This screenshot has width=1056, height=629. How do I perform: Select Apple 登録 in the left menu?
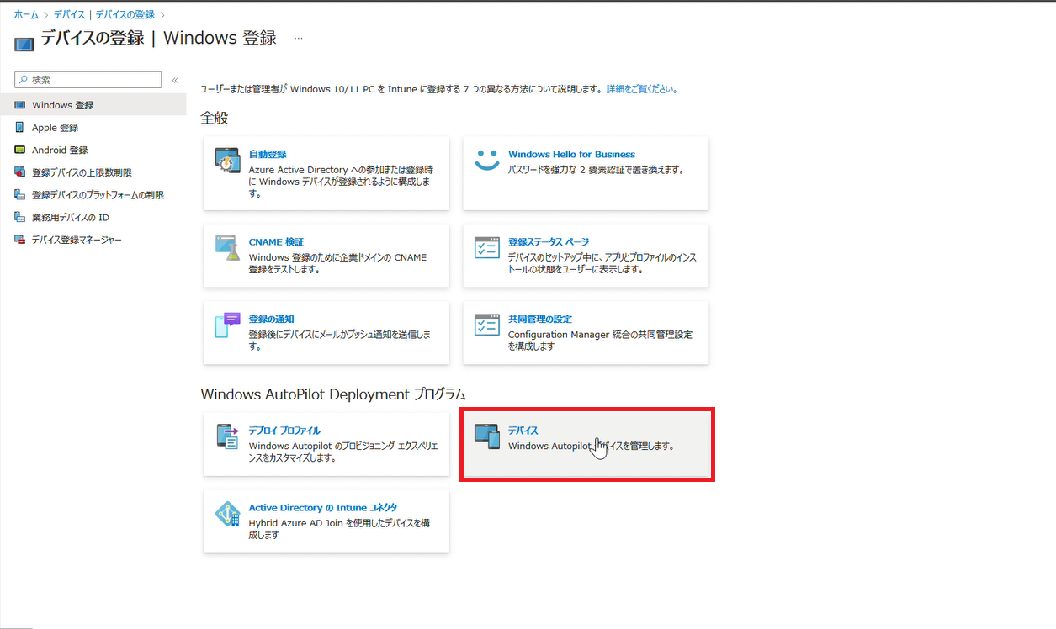point(55,128)
